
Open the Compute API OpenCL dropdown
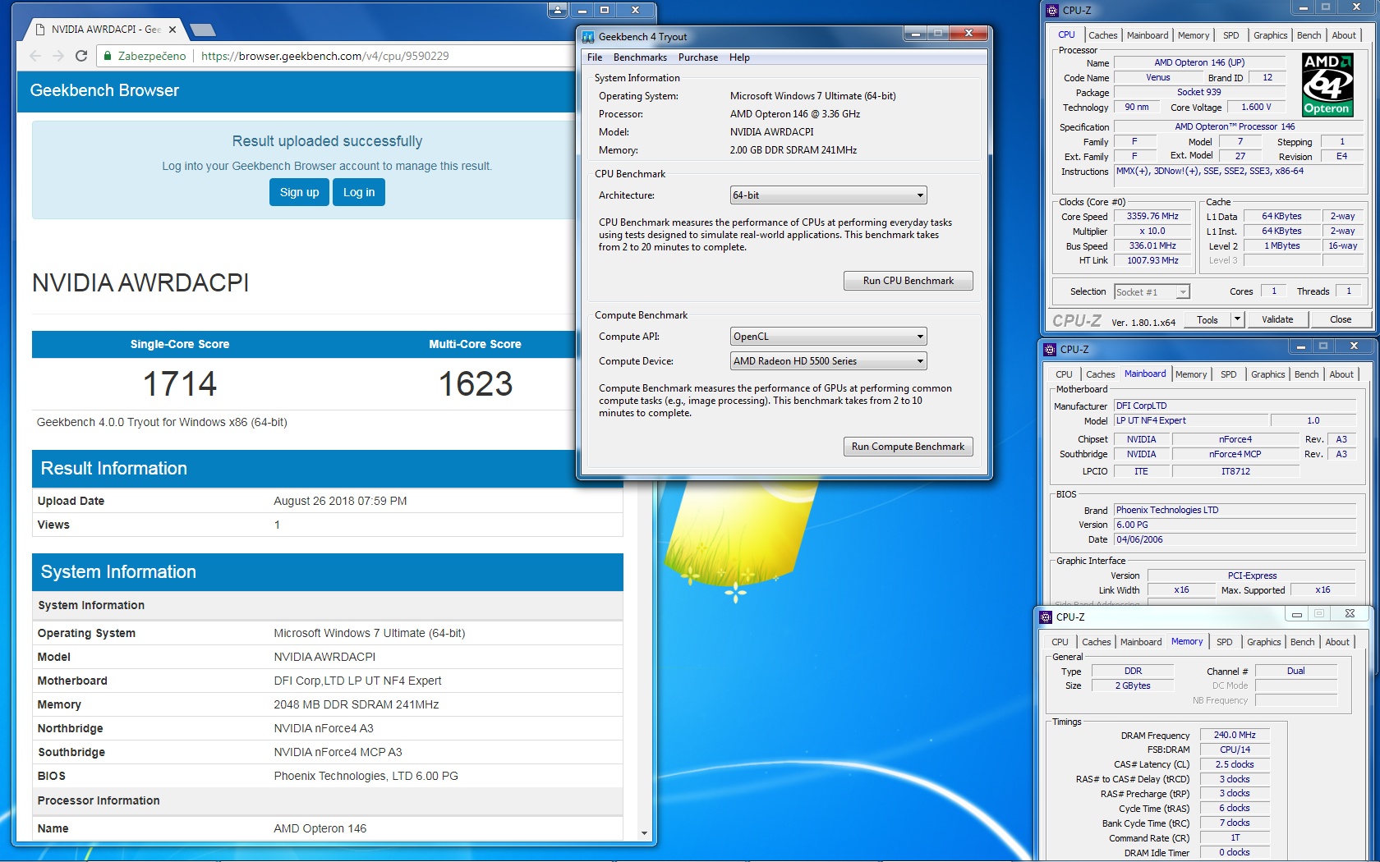pos(828,337)
